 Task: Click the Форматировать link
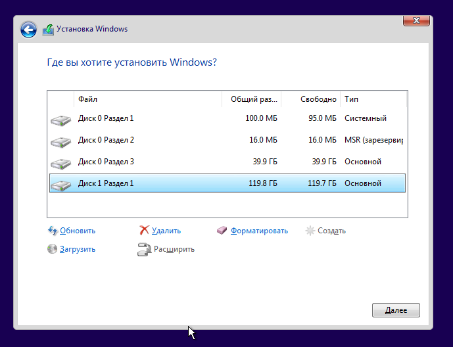coord(259,231)
